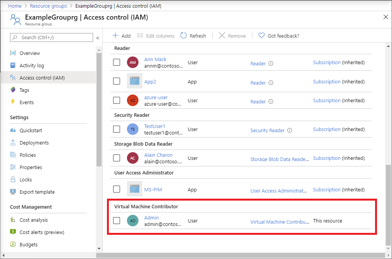
Task: Click main list scrollbar up arrow
Action: click(388, 46)
